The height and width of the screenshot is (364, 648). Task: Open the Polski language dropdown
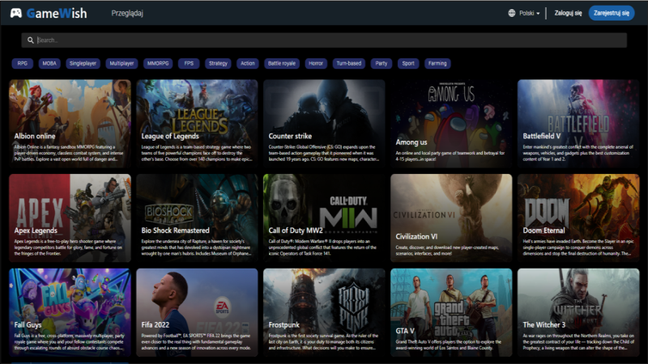pos(529,13)
